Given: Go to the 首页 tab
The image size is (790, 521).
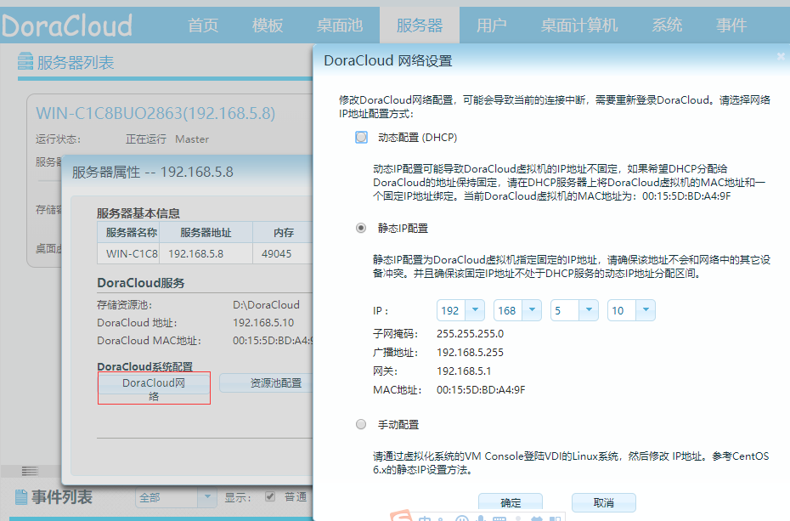Looking at the screenshot, I should (203, 25).
